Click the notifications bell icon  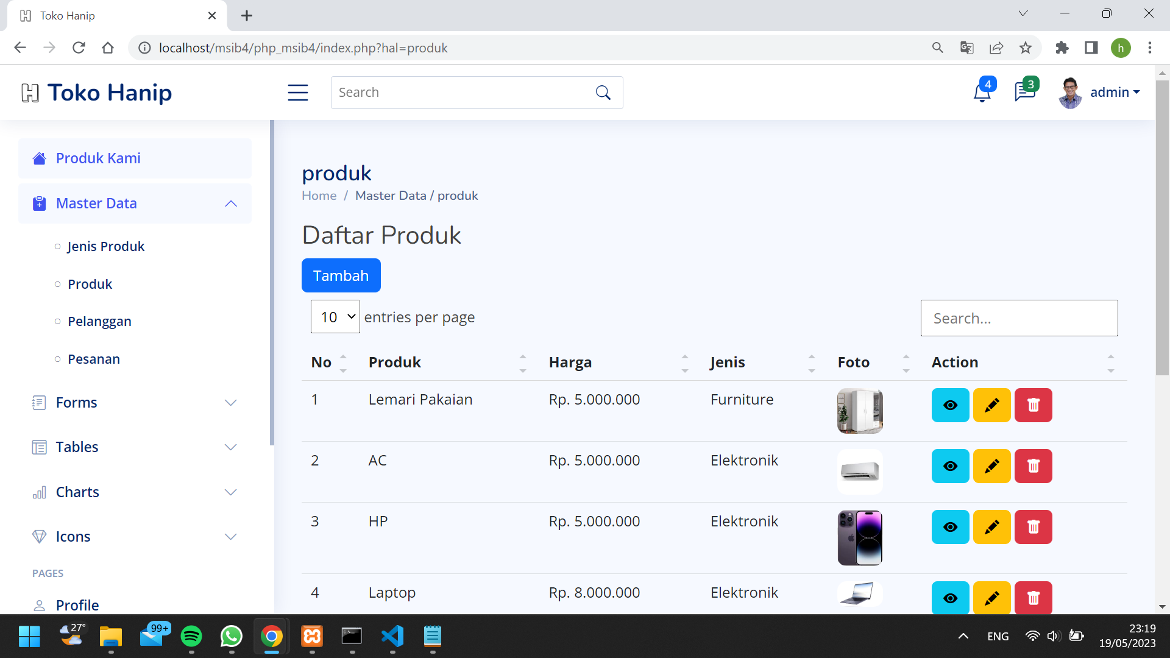[x=982, y=93]
